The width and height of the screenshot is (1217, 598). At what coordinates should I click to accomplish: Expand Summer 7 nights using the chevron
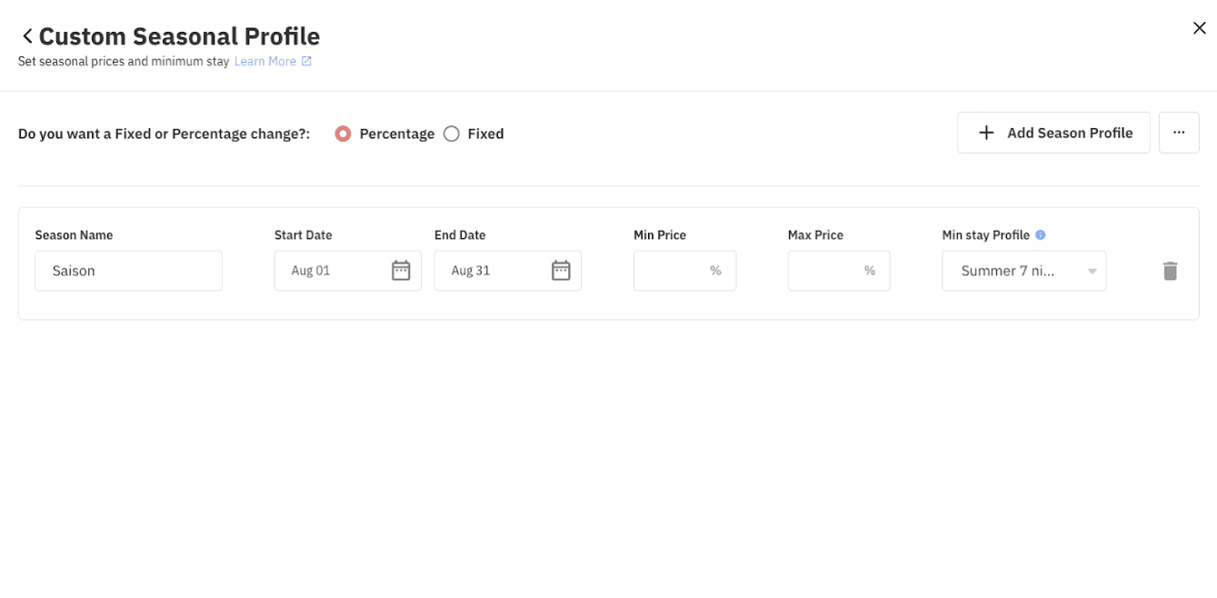tap(1091, 270)
